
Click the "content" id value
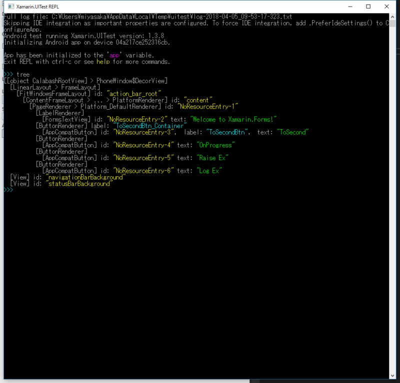[x=198, y=100]
